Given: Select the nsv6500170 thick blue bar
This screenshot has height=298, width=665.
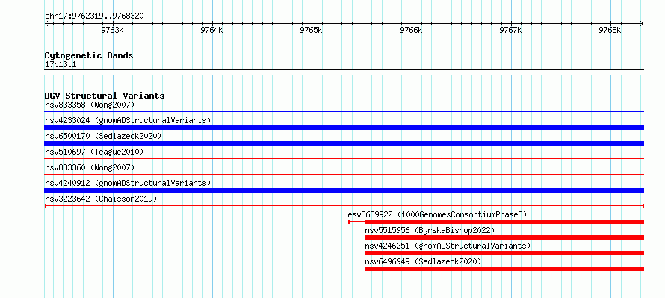Looking at the screenshot, I should (344, 143).
